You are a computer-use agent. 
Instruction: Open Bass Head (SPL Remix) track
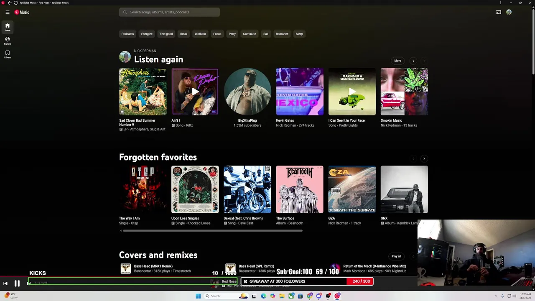pos(256,266)
